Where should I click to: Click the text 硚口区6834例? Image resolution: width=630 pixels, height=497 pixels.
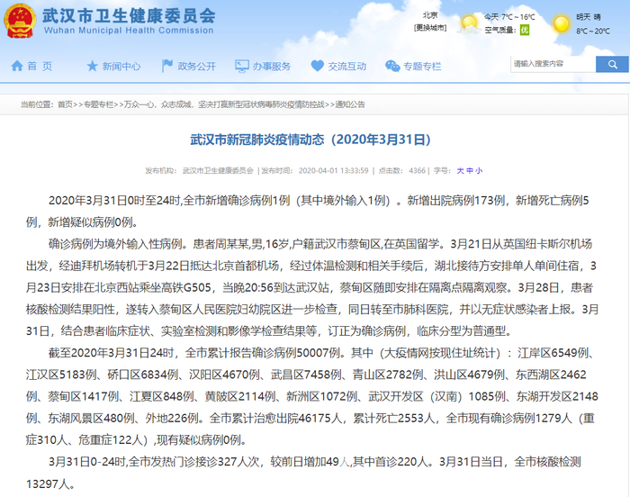pos(143,375)
